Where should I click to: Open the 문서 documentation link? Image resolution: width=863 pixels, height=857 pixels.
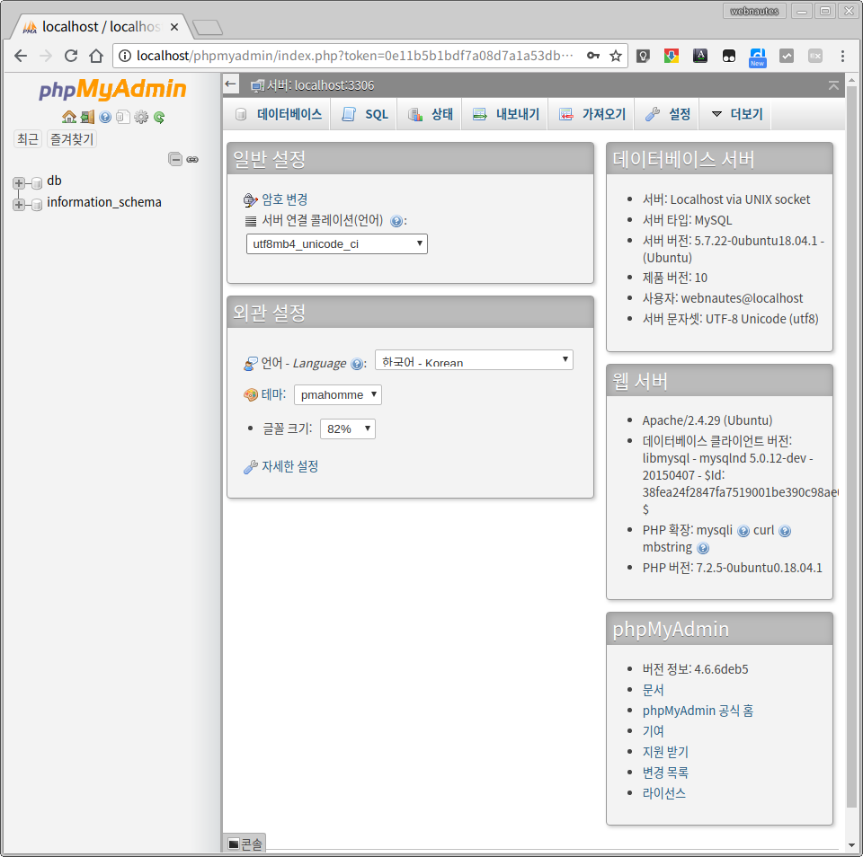[x=654, y=690]
